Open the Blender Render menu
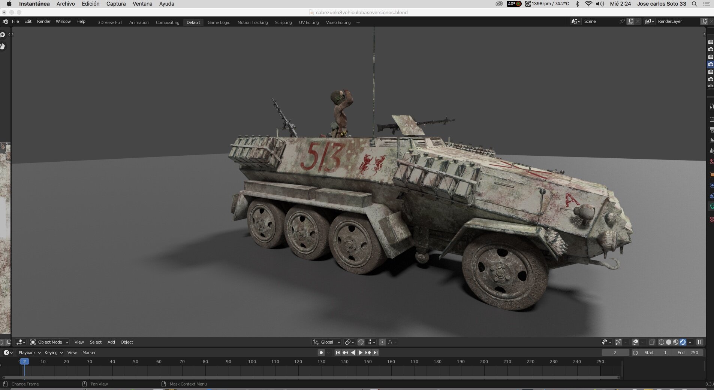This screenshot has height=390, width=714. 43,22
